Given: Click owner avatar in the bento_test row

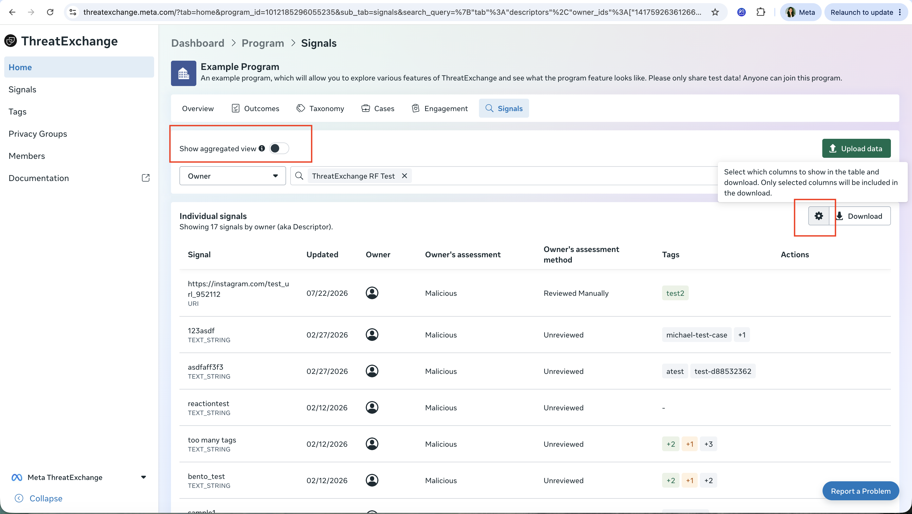Looking at the screenshot, I should [x=372, y=480].
